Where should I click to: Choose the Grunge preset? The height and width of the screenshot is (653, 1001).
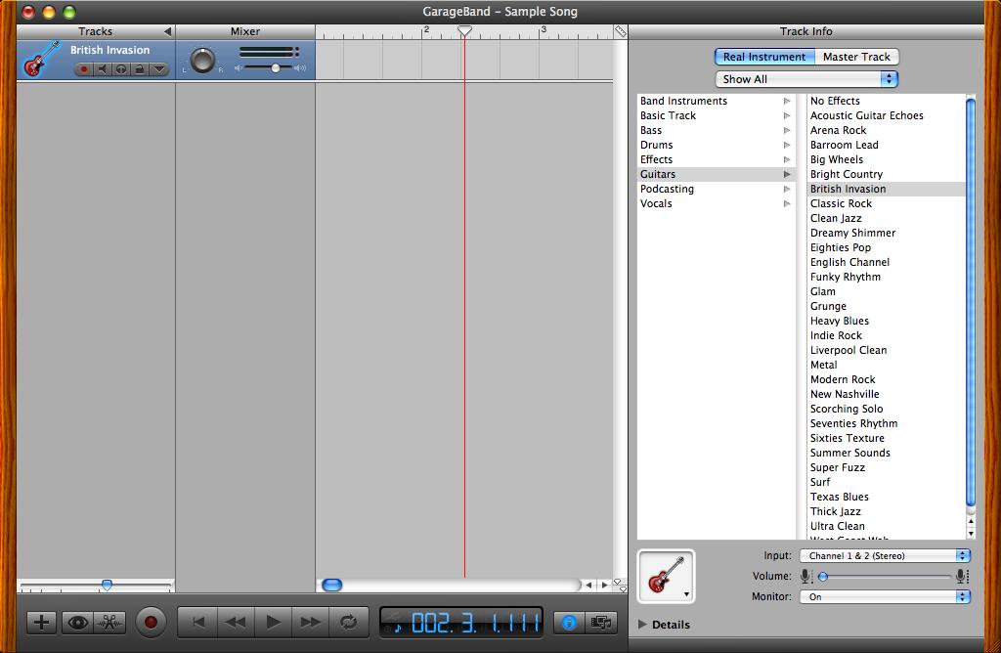point(886,306)
